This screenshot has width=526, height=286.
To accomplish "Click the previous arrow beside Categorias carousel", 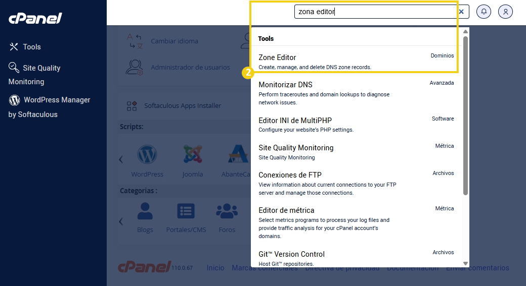I will [121, 221].
